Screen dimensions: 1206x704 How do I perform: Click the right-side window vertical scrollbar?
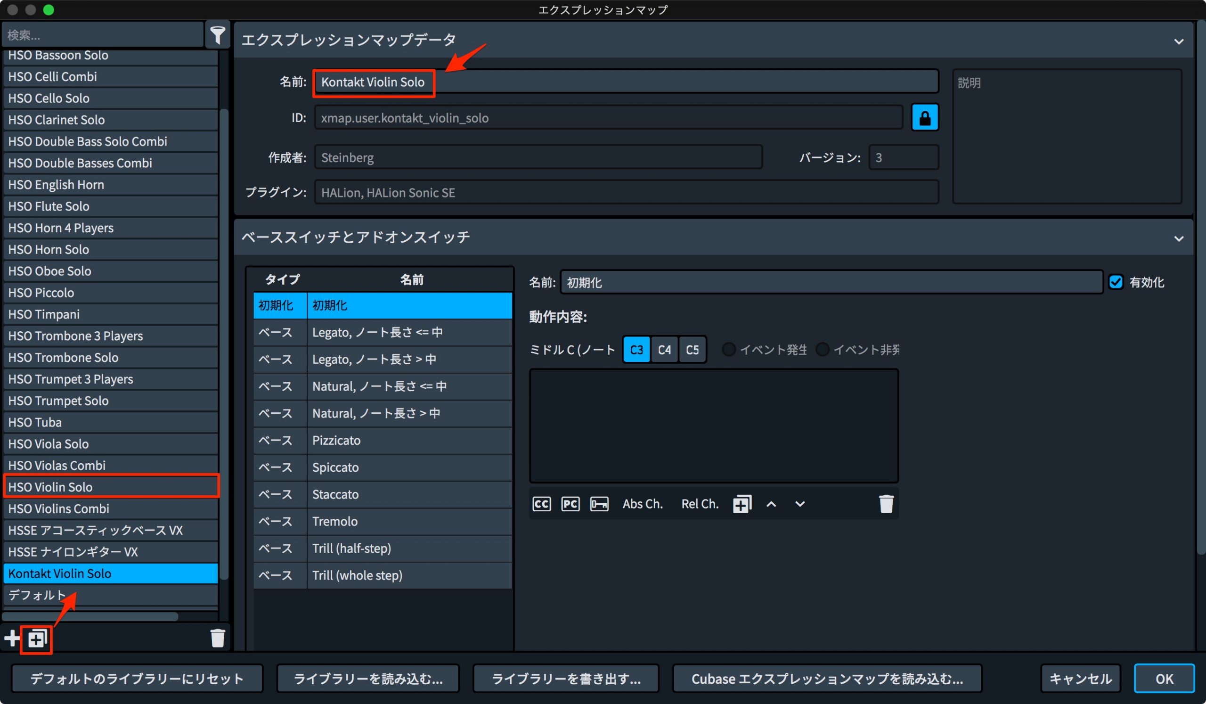(x=1201, y=287)
